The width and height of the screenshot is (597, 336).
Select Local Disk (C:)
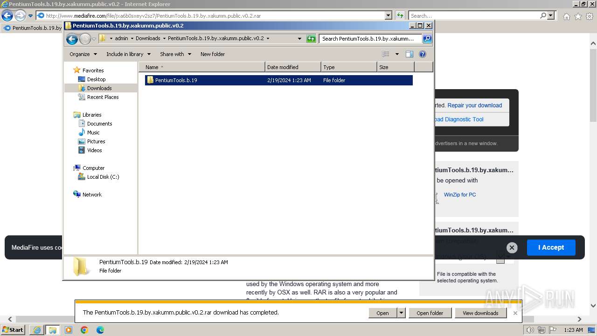tap(103, 177)
